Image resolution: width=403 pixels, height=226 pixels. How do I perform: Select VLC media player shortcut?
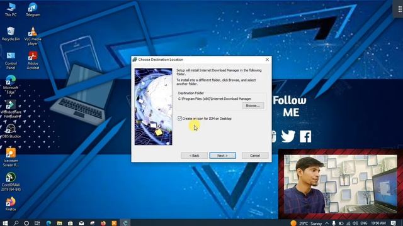pos(33,36)
